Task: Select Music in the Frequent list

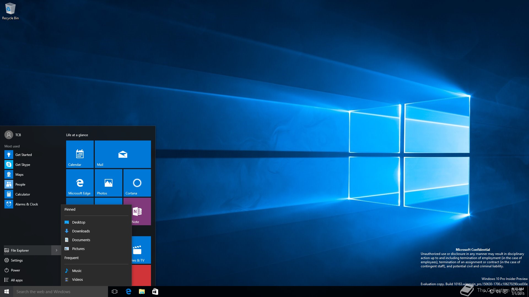Action: point(96,271)
